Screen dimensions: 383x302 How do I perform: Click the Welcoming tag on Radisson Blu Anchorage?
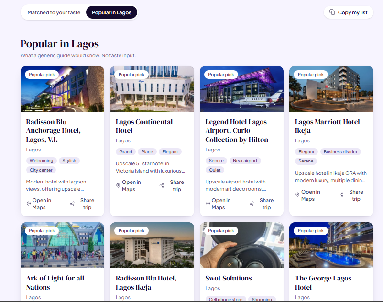click(41, 161)
